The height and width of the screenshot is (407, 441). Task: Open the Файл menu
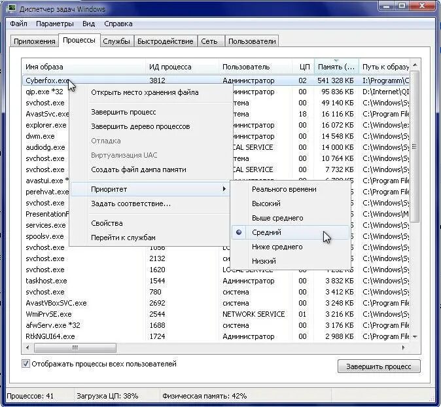click(x=18, y=24)
